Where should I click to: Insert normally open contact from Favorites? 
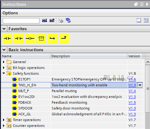7,38
